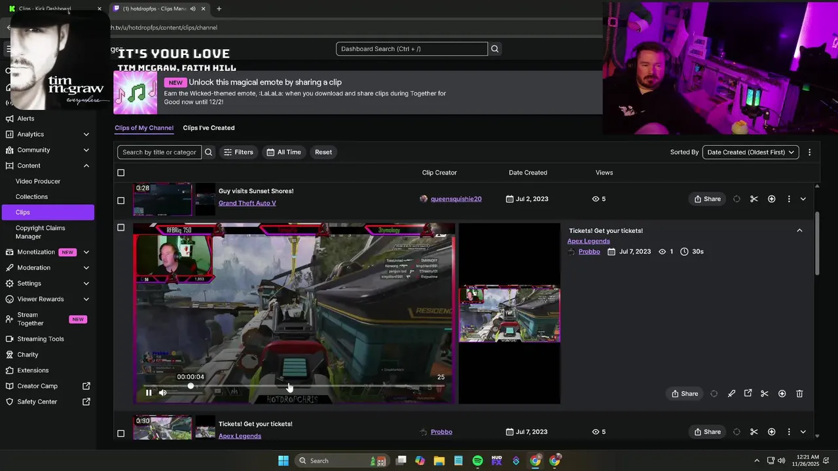Image resolution: width=838 pixels, height=471 pixels.
Task: Click circled plus icon in Sunset Shores row
Action: coord(771,199)
